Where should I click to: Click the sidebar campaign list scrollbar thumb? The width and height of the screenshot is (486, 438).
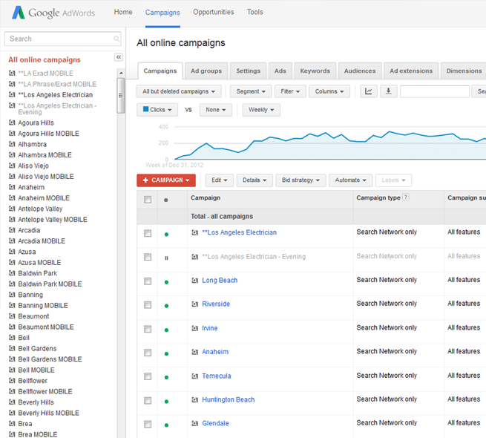(x=121, y=96)
